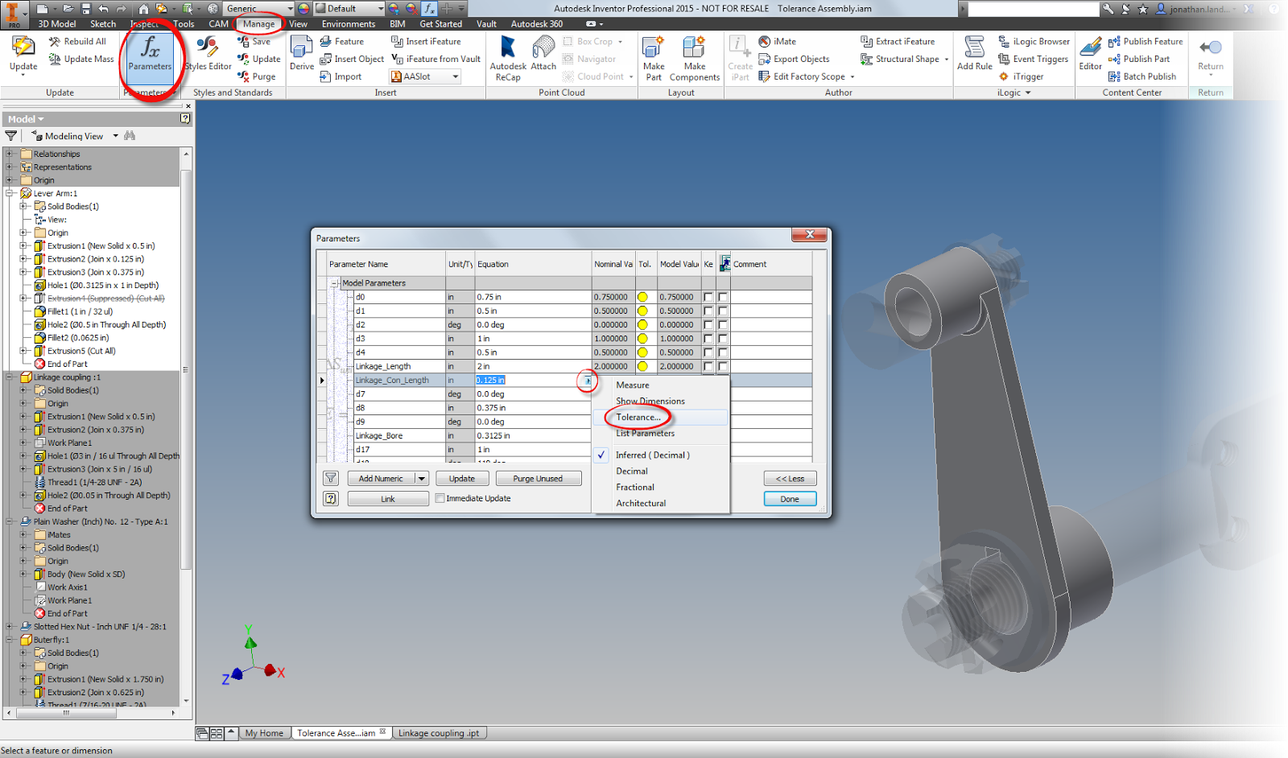This screenshot has width=1288, height=758.
Task: Open the Add Numeric dropdown arrow
Action: pyautogui.click(x=421, y=478)
